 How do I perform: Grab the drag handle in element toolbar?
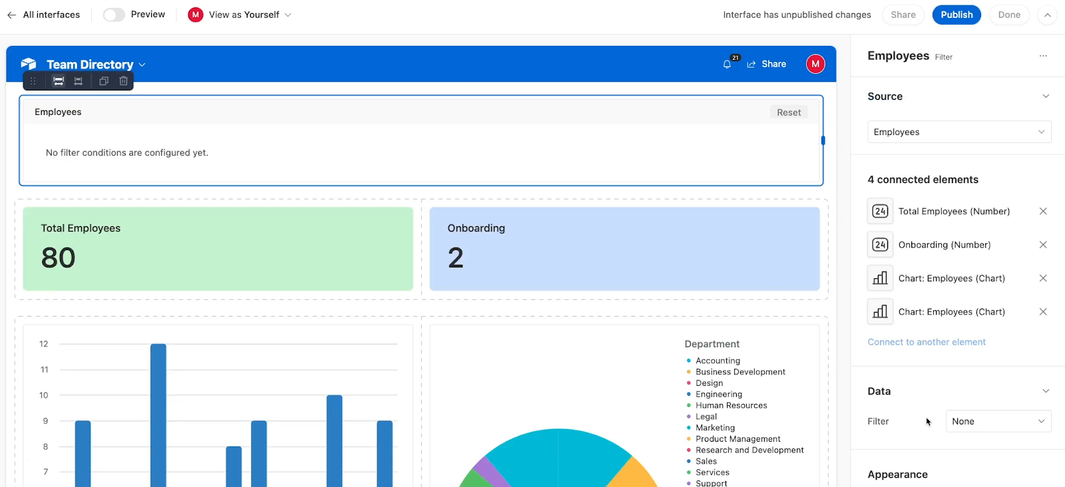33,81
